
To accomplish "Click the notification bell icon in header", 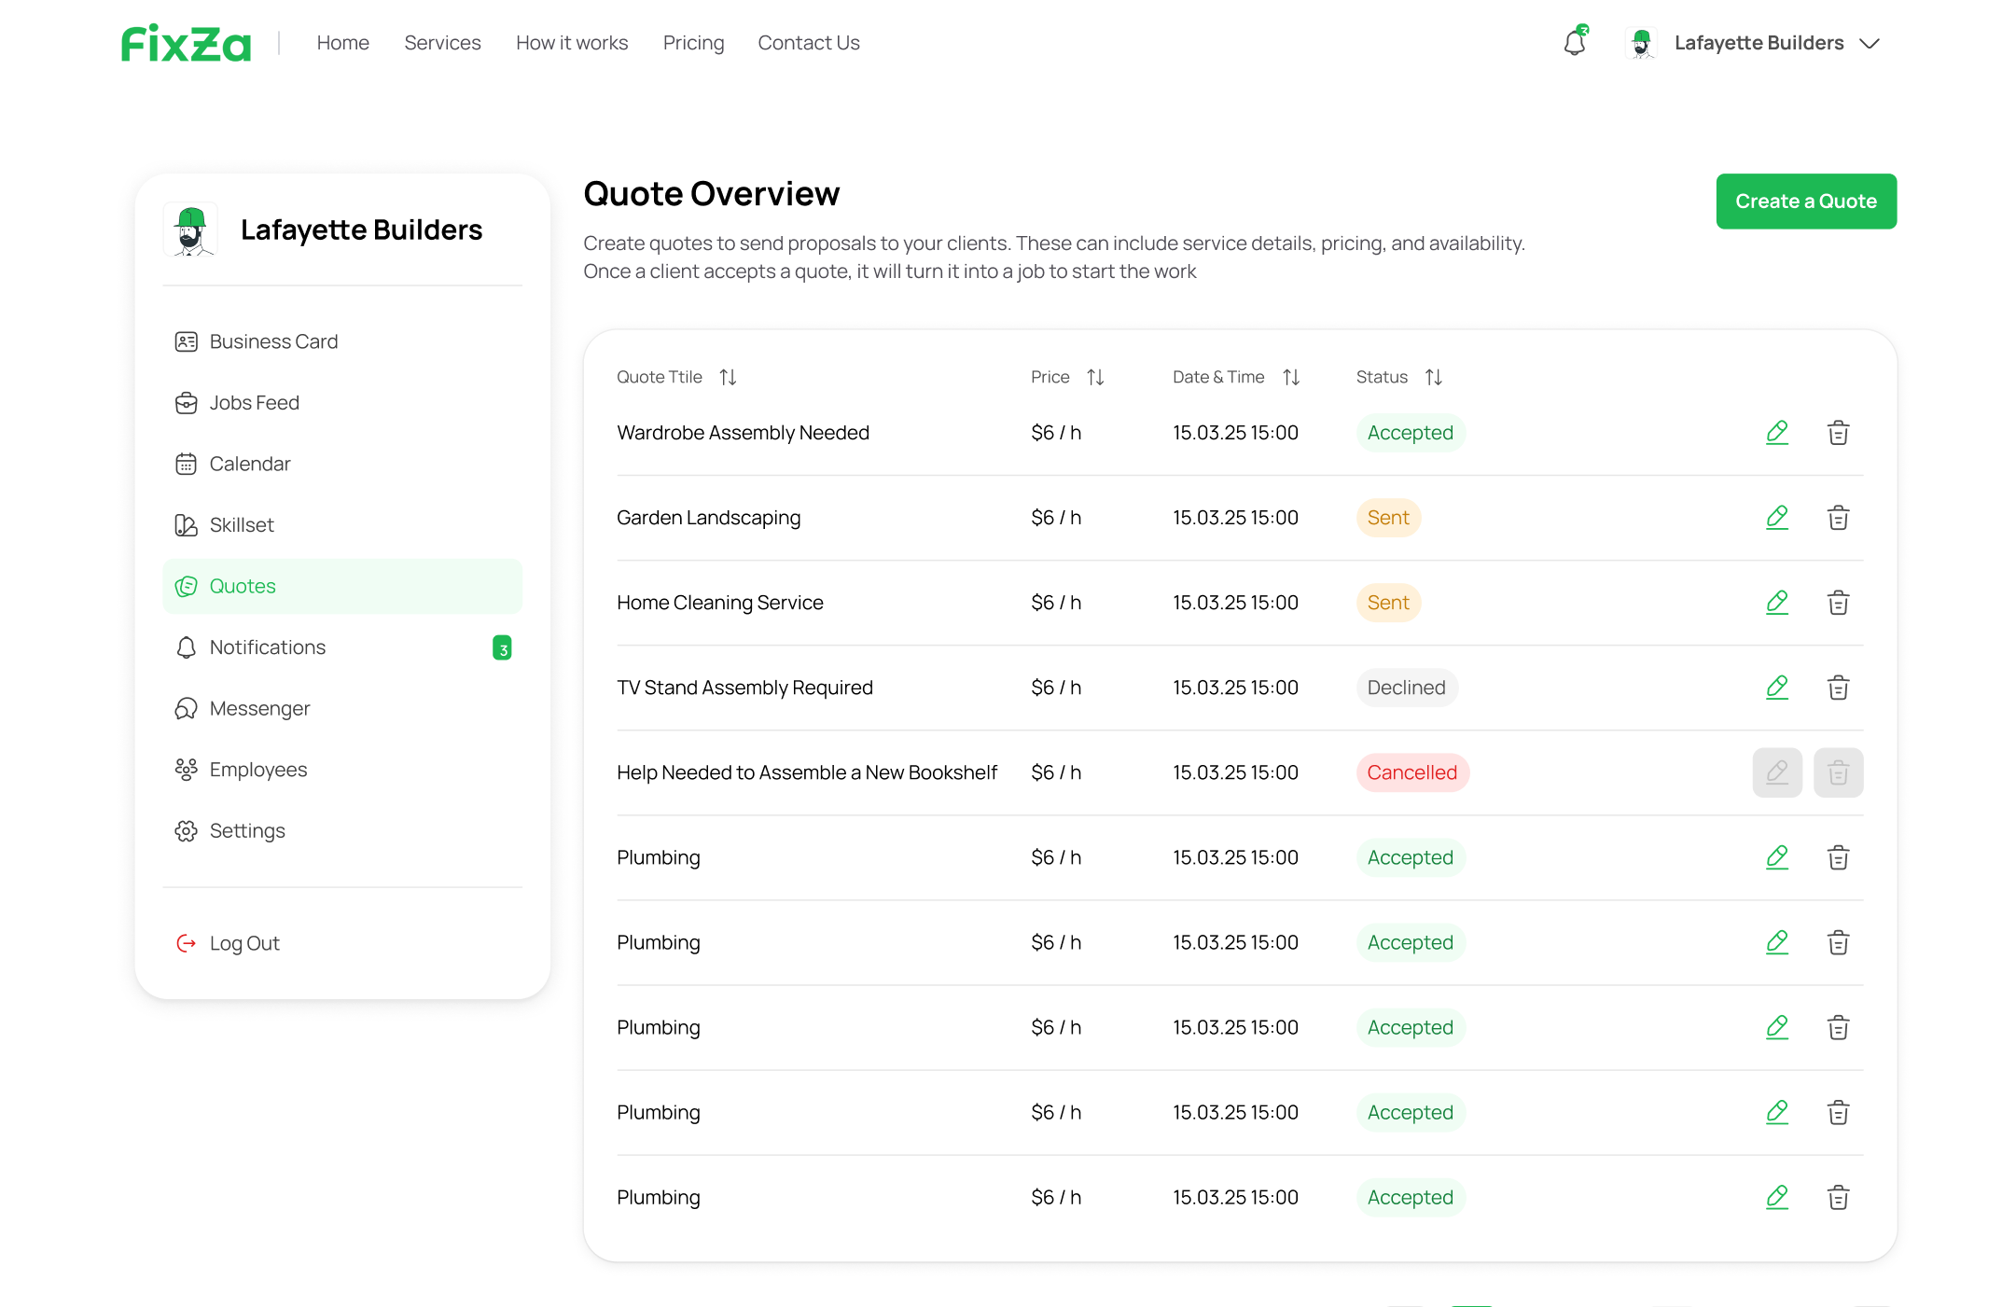I will 1575,43.
